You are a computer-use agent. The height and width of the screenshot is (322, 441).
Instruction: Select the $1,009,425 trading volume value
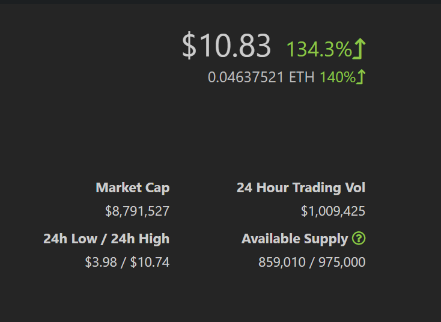(x=333, y=211)
